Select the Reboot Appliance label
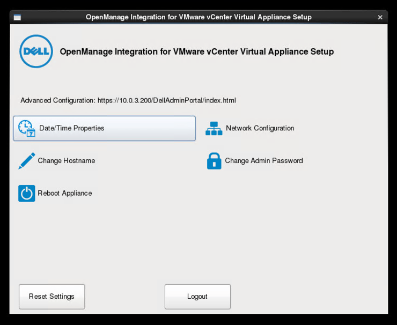Screen dimensions: 397x325 (x=65, y=193)
